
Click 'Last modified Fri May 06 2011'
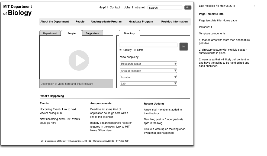click(217, 6)
